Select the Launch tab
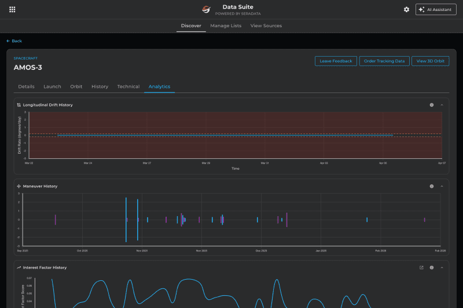 tap(52, 87)
